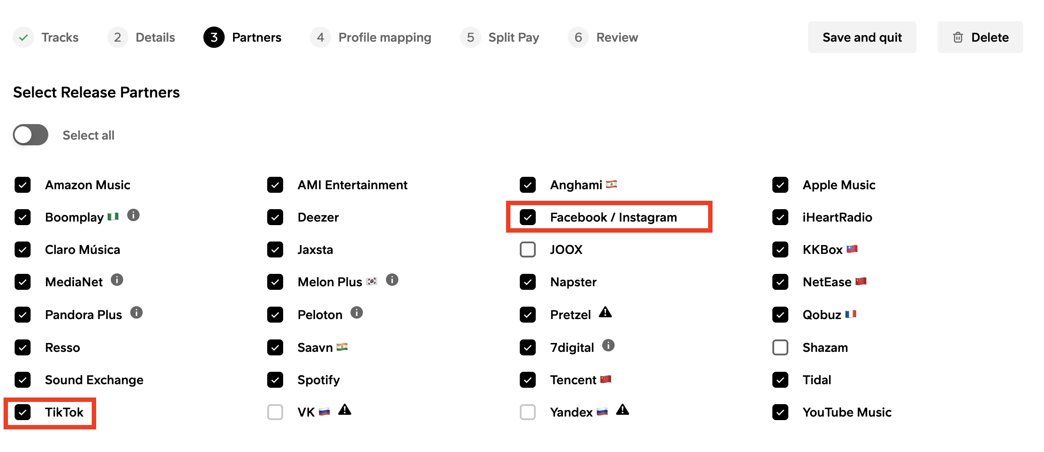
Task: Click the info icon next to Melon Plus
Action: pos(392,280)
